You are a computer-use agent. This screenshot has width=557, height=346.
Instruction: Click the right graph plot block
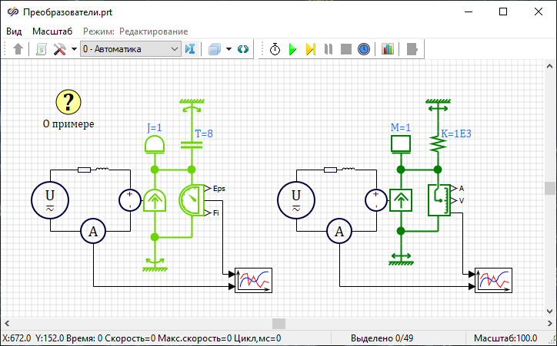tap(492, 281)
